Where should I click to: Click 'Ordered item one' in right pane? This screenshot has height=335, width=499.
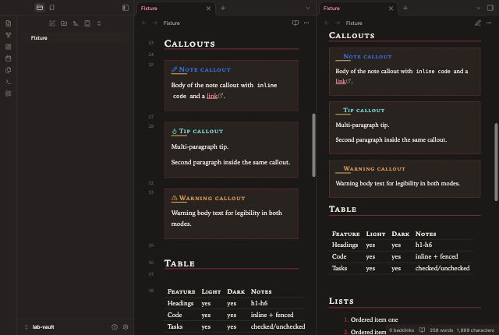tap(374, 319)
